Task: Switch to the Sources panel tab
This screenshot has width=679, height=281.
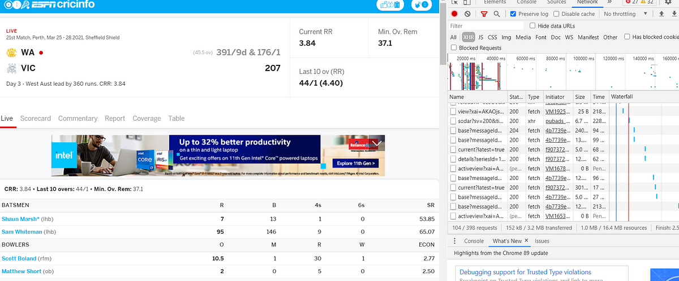Action: 557,2
